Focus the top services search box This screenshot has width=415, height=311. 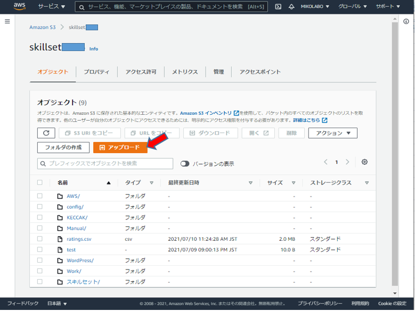point(171,7)
